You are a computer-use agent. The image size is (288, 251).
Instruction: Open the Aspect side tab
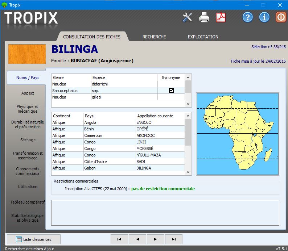pyautogui.click(x=28, y=93)
